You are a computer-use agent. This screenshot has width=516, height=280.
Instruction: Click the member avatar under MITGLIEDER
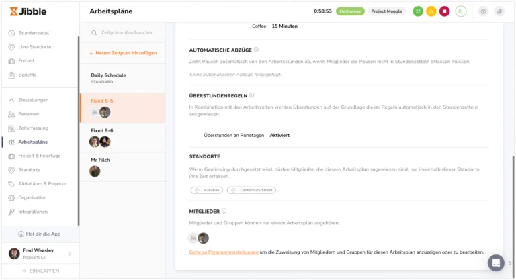pos(203,238)
